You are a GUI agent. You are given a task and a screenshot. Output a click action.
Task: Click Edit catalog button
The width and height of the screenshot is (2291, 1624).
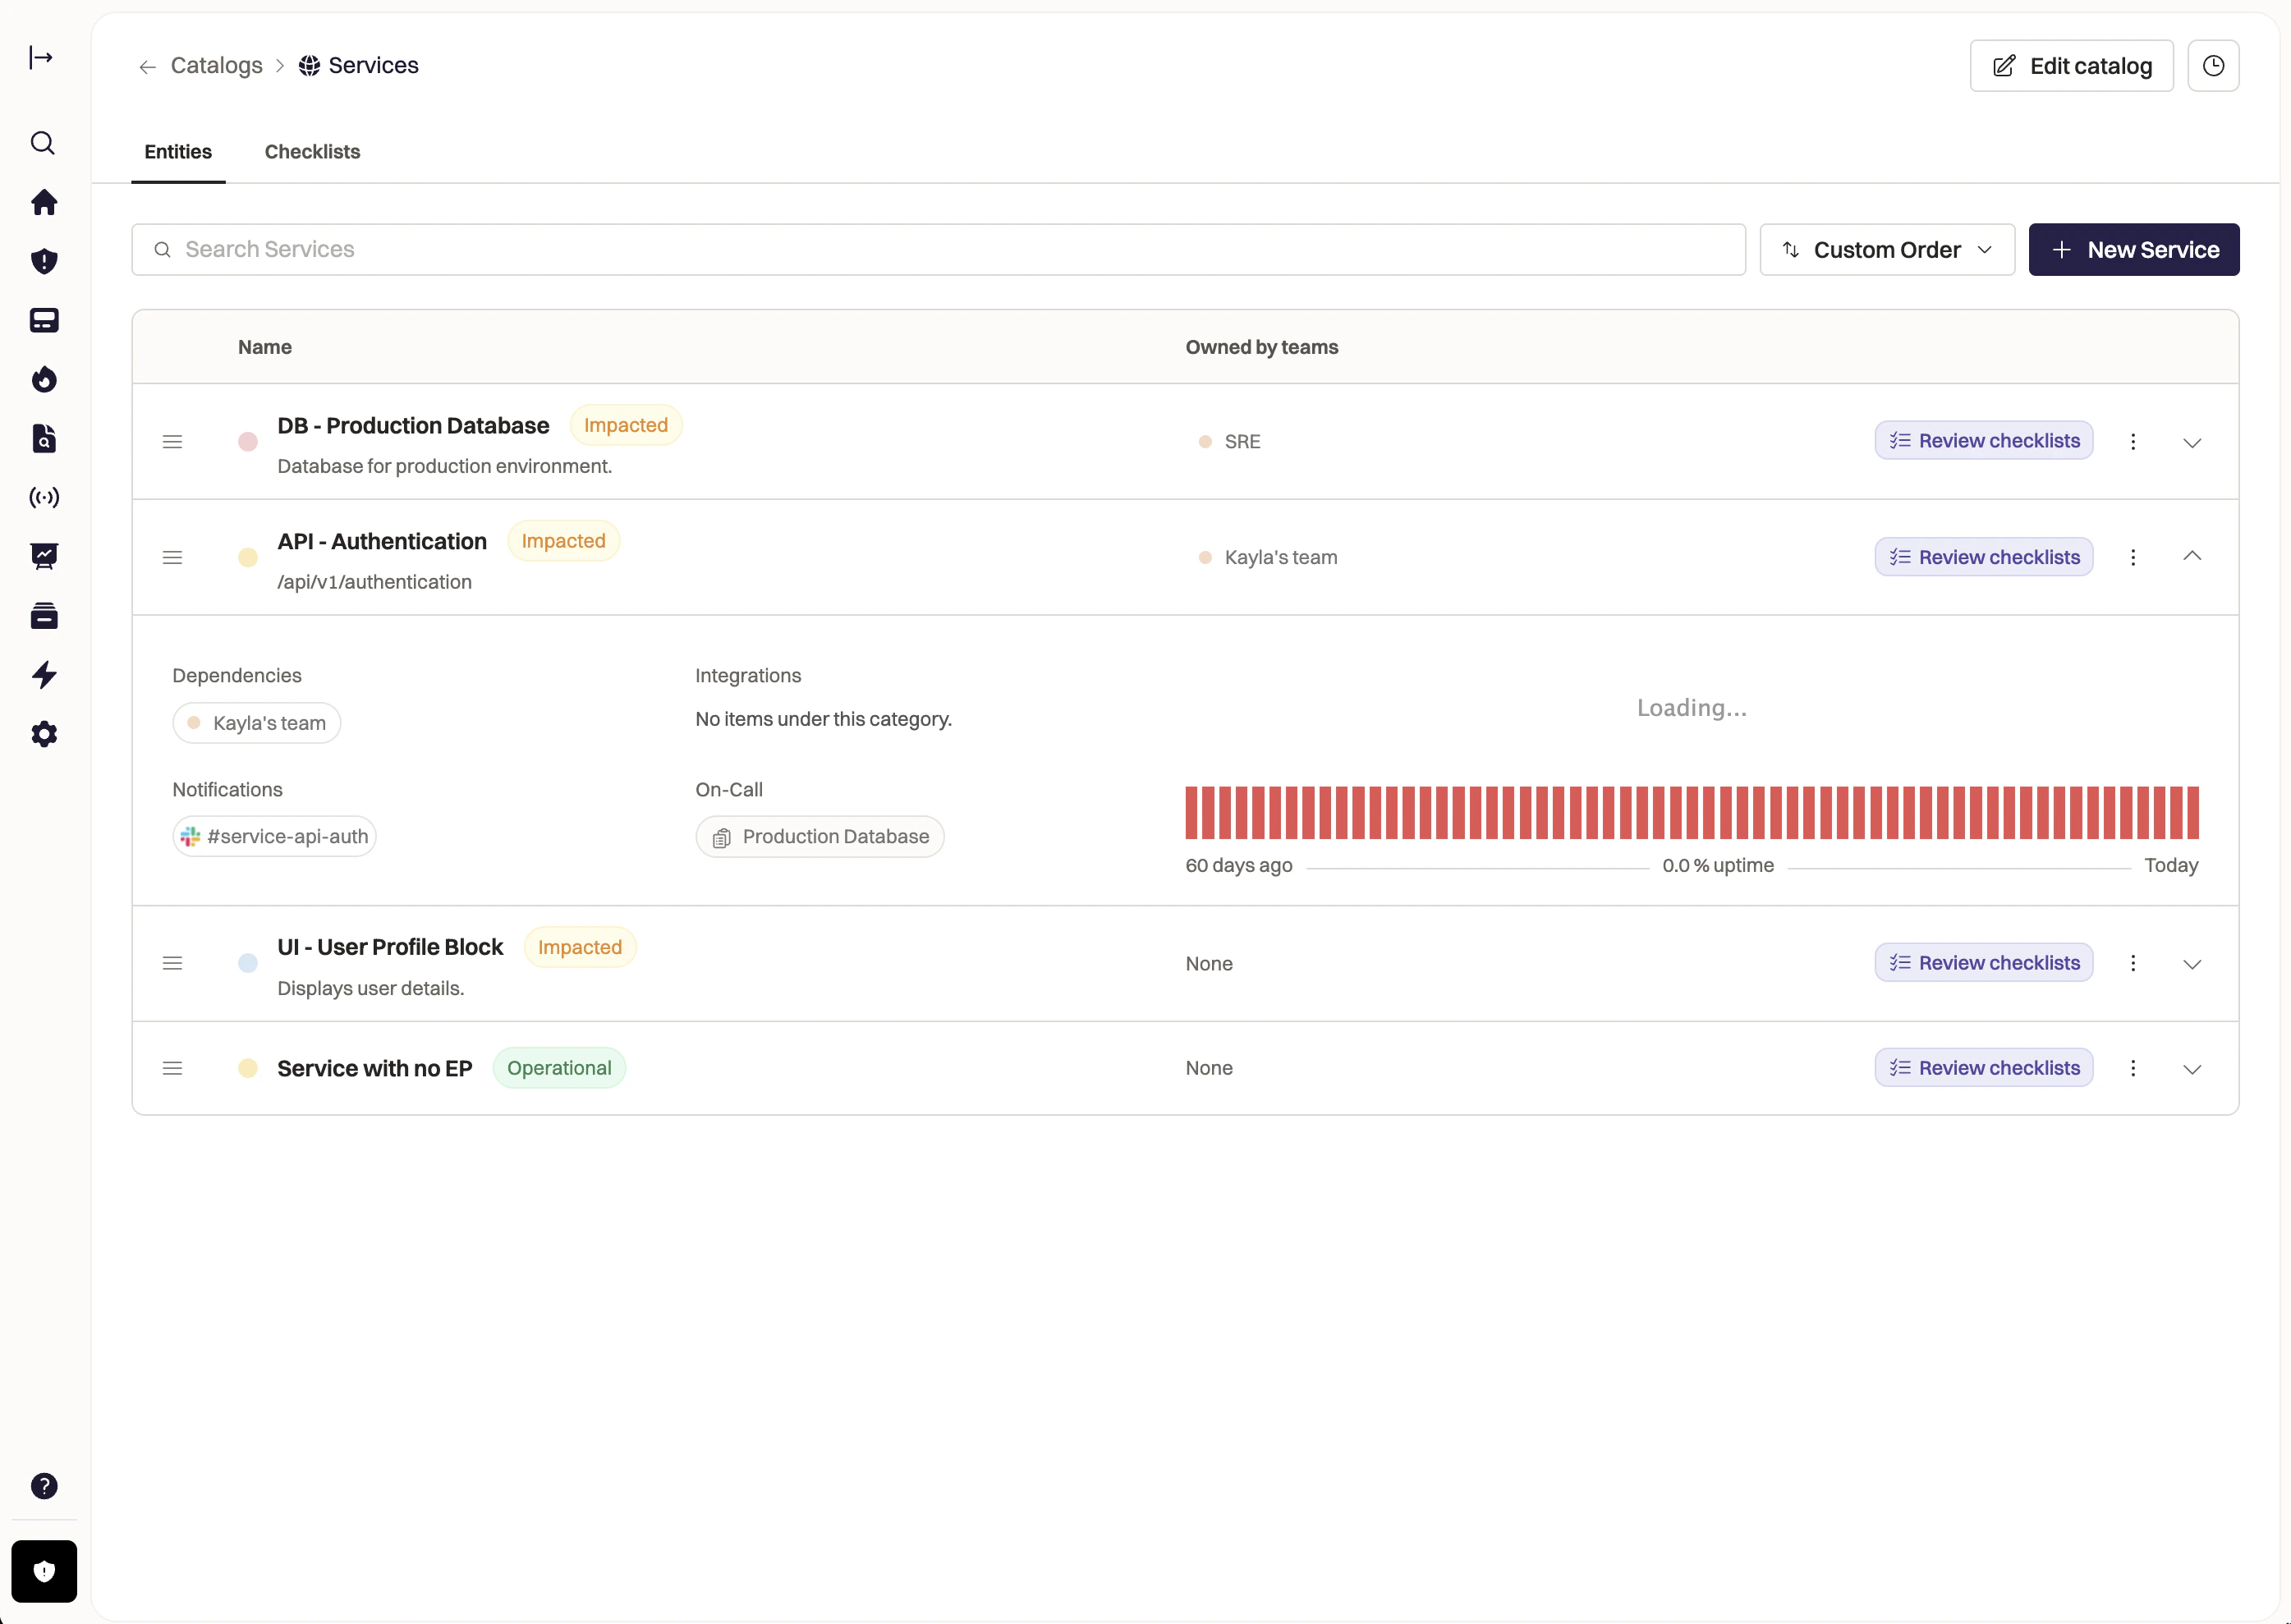pos(2071,66)
